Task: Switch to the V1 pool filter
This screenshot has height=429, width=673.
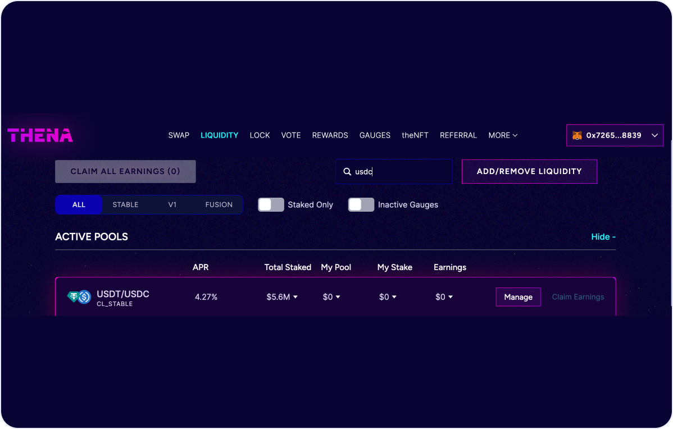Action: point(172,204)
